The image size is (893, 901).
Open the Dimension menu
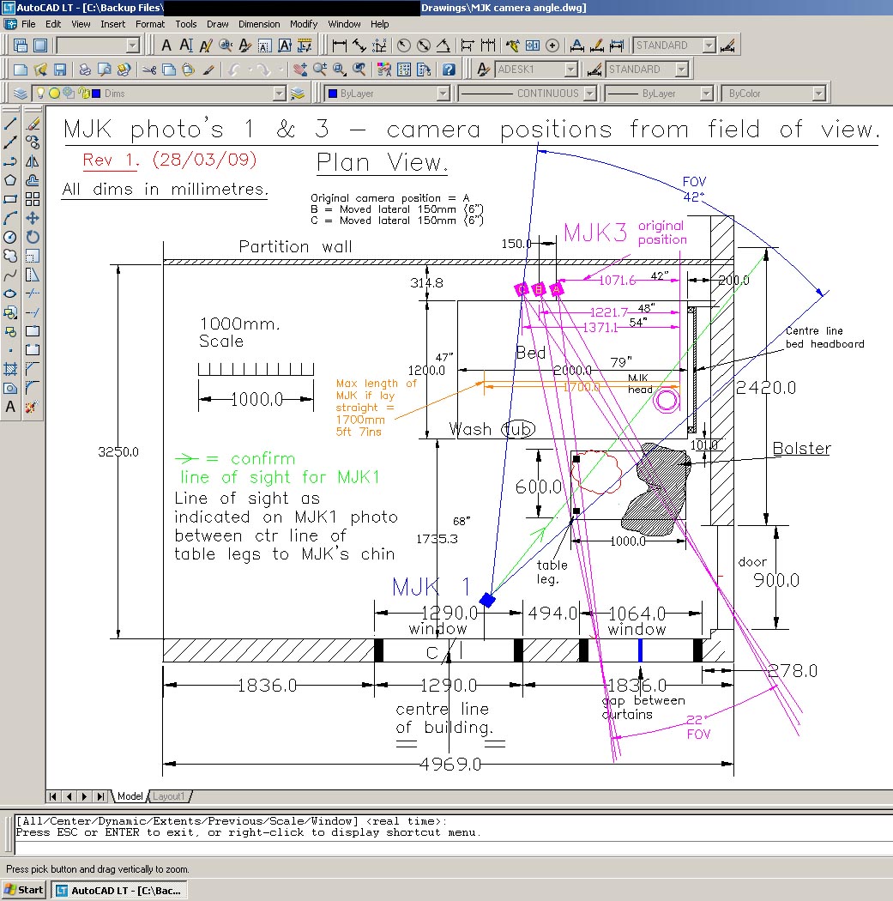(x=259, y=24)
